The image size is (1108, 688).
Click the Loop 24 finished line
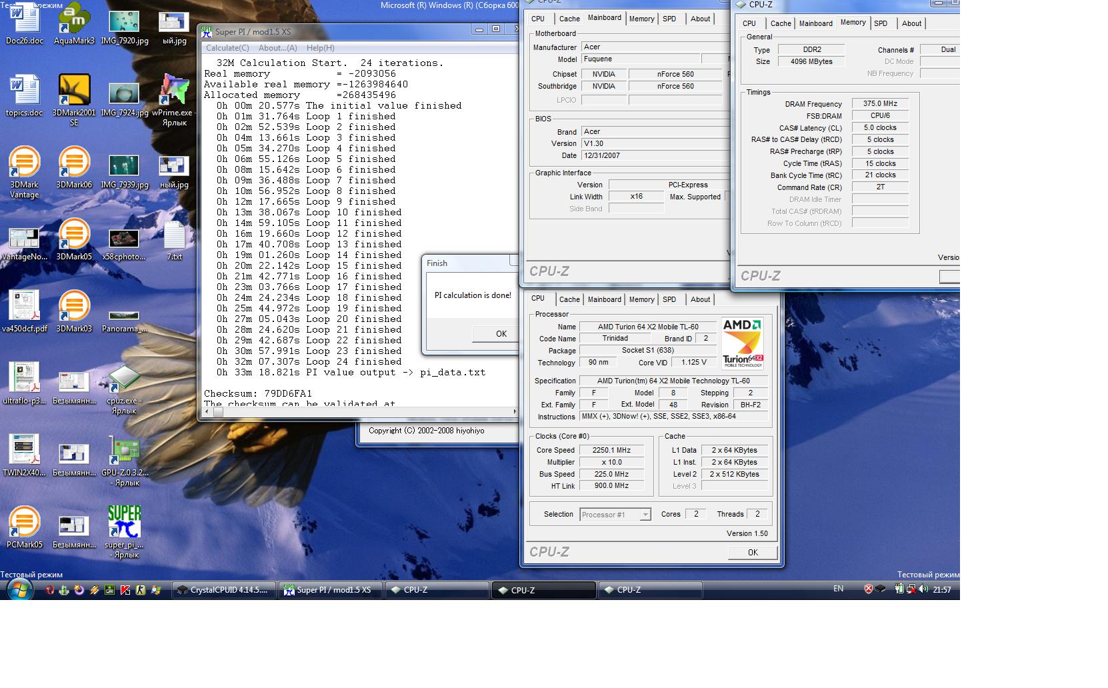pos(309,361)
